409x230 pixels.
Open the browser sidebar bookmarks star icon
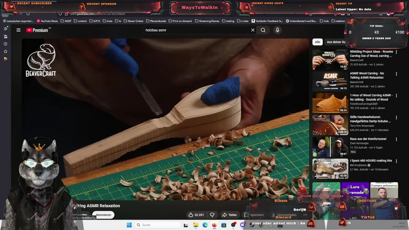coord(5,51)
